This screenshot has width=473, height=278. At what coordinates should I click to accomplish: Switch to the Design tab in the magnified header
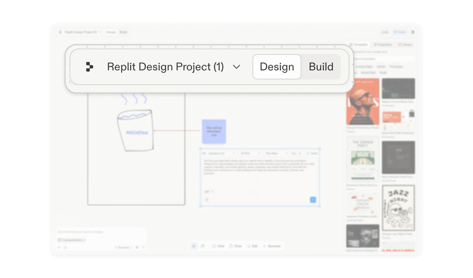[277, 67]
